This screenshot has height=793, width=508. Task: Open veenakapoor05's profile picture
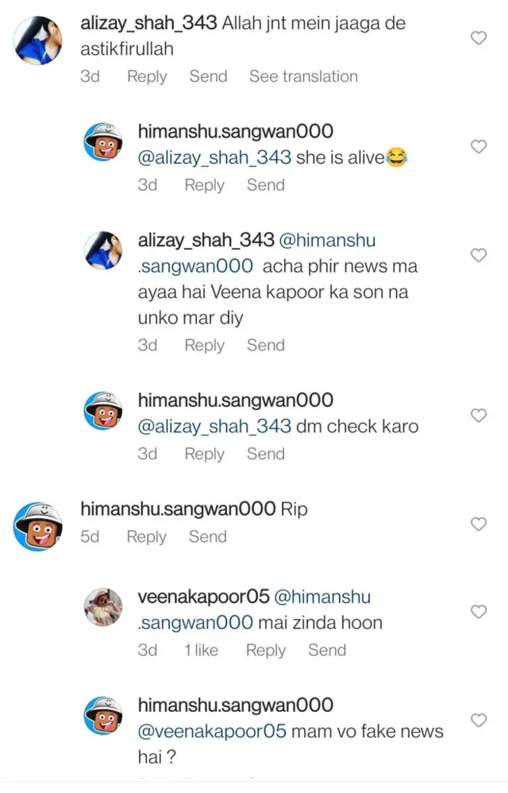[x=104, y=608]
